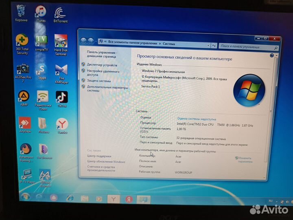Open Радиоточка Плюс desktop icon
The height and width of the screenshot is (220, 293).
[x=43, y=100]
